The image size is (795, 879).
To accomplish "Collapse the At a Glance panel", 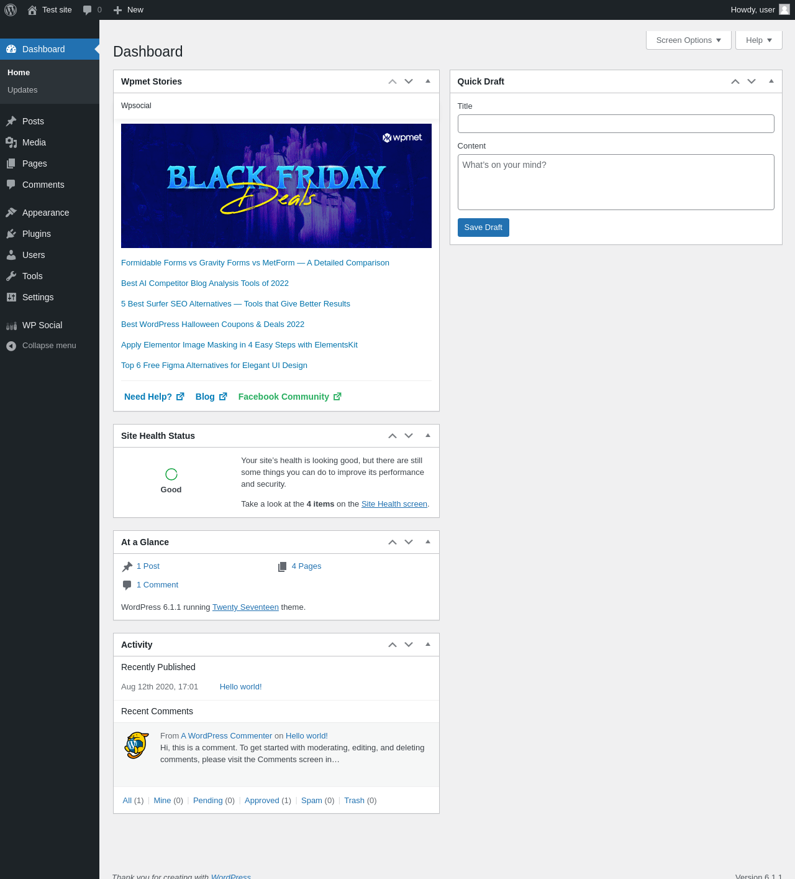I will [x=428, y=542].
